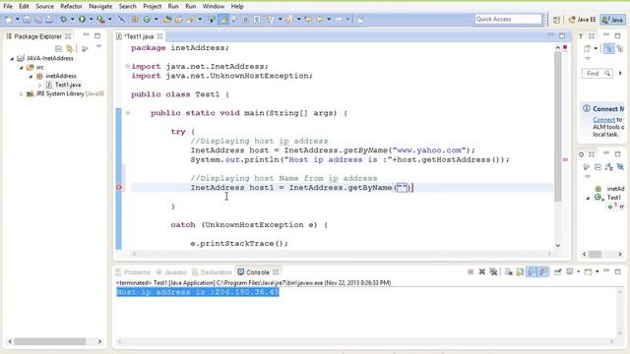Click Pin Console icon
The image size is (630, 354).
click(x=558, y=272)
